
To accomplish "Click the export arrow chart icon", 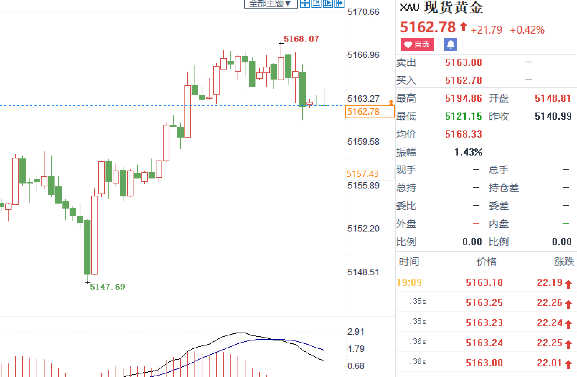I will coord(339,4).
